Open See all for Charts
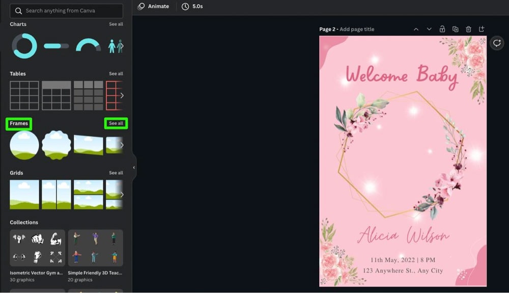This screenshot has height=293, width=509. pyautogui.click(x=116, y=24)
